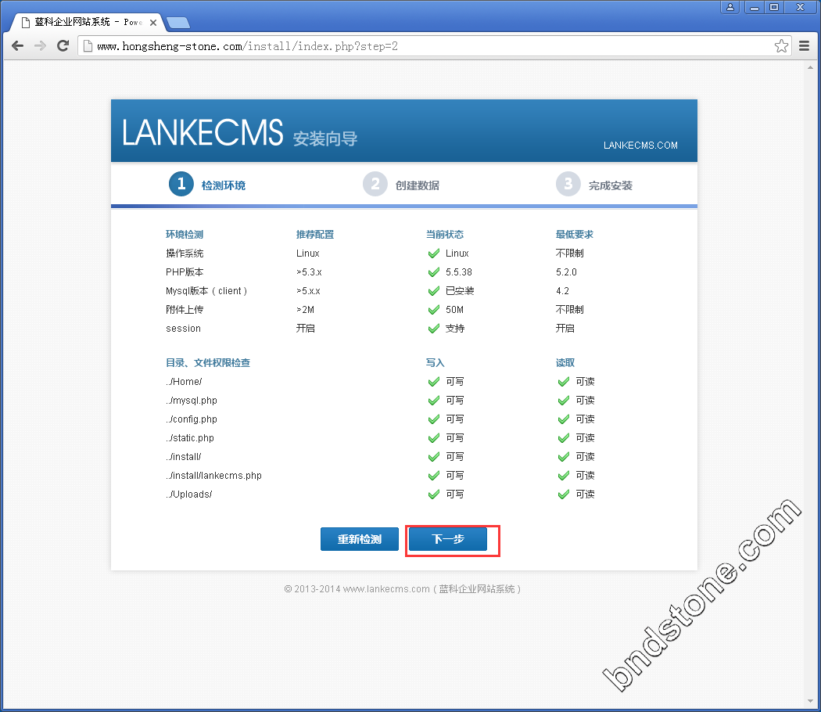Click the page icon in the address bar
Screen dimensions: 821x712
88,46
